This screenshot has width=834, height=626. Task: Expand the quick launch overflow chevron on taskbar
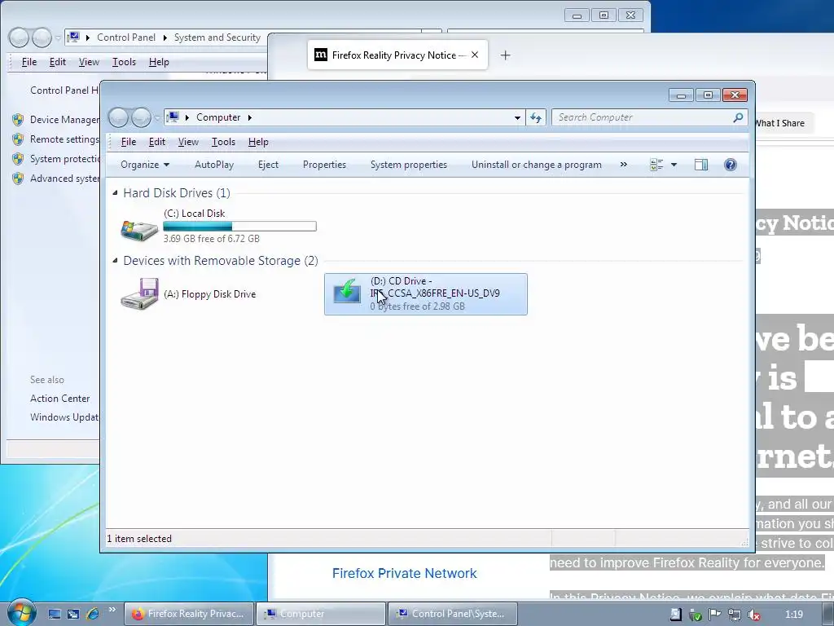click(x=112, y=610)
